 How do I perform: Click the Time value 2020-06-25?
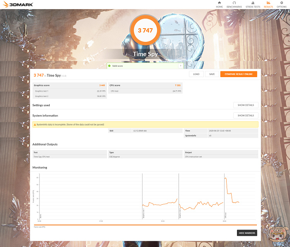220,131
